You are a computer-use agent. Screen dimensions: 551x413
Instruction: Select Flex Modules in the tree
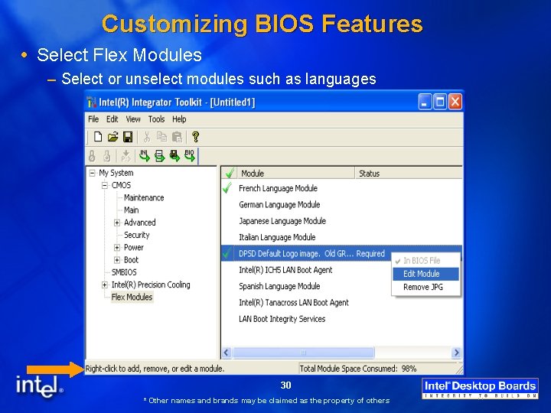tap(132, 297)
